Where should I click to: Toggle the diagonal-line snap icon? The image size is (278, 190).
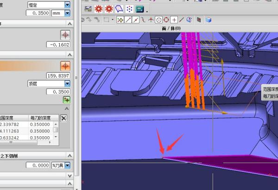(x=128, y=20)
